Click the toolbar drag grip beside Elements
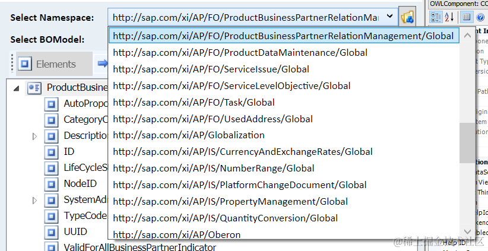Image resolution: width=488 pixels, height=251 pixels. tap(12, 63)
